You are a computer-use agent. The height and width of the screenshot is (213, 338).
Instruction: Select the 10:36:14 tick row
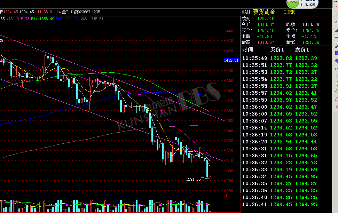coord(280,128)
